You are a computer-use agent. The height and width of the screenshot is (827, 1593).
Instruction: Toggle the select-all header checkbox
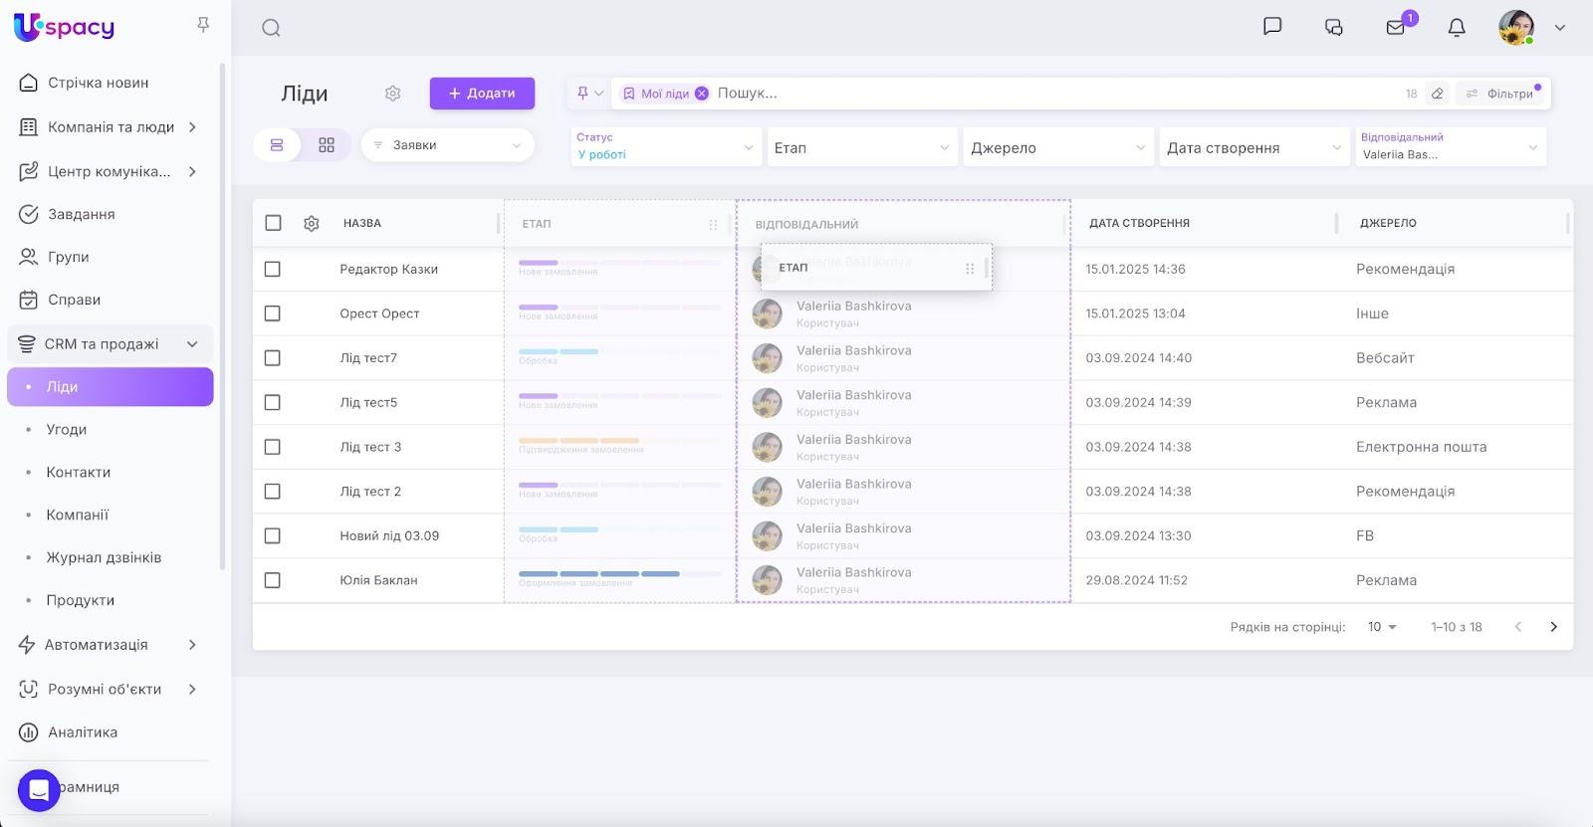click(x=274, y=223)
